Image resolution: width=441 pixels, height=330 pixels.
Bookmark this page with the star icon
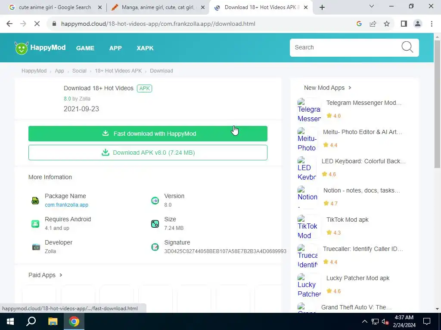tap(387, 24)
